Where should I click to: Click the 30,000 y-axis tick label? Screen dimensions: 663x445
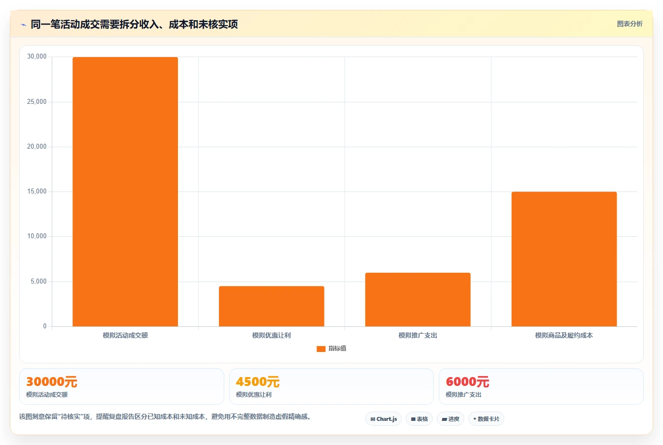pyautogui.click(x=37, y=57)
